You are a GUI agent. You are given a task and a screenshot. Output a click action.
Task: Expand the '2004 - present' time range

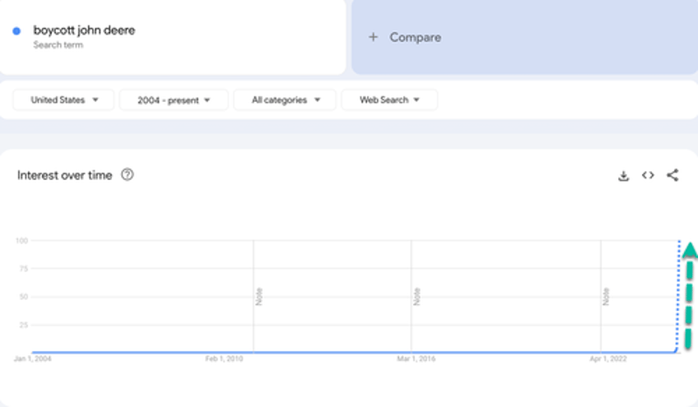[x=174, y=100]
